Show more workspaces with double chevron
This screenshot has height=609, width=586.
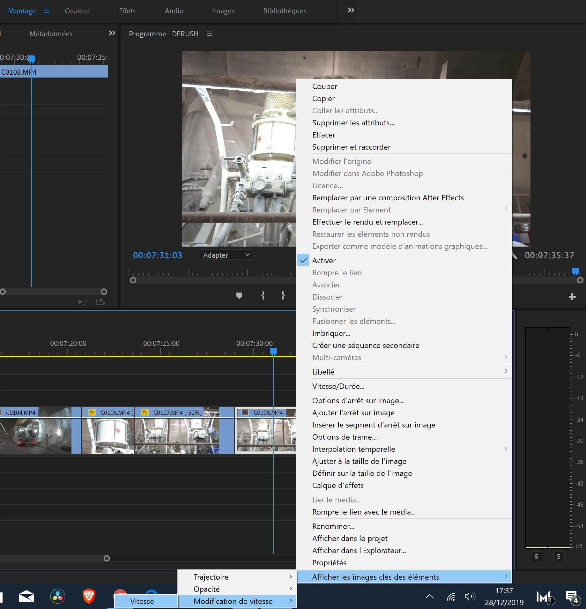pos(351,10)
